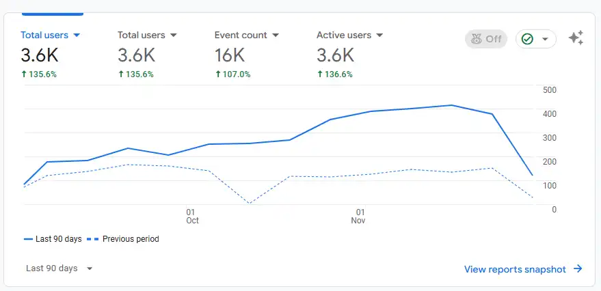Click the green up arrow beside 107.0%
This screenshot has width=601, height=291.
coord(218,74)
